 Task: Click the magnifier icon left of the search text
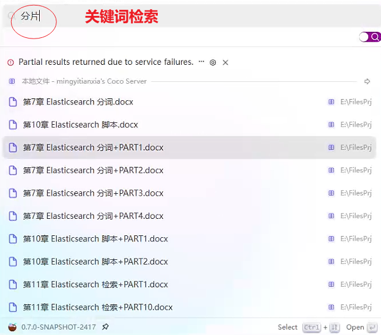[11, 16]
